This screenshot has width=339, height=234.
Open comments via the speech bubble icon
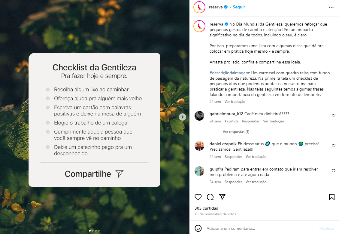coord(210,197)
